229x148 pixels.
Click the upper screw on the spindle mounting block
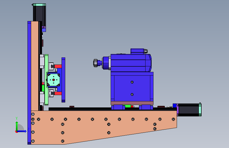[x=132, y=82]
